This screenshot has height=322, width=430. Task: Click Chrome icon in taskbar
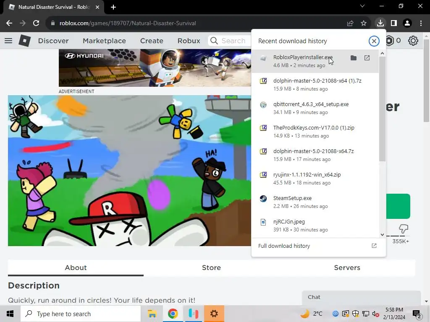173,314
